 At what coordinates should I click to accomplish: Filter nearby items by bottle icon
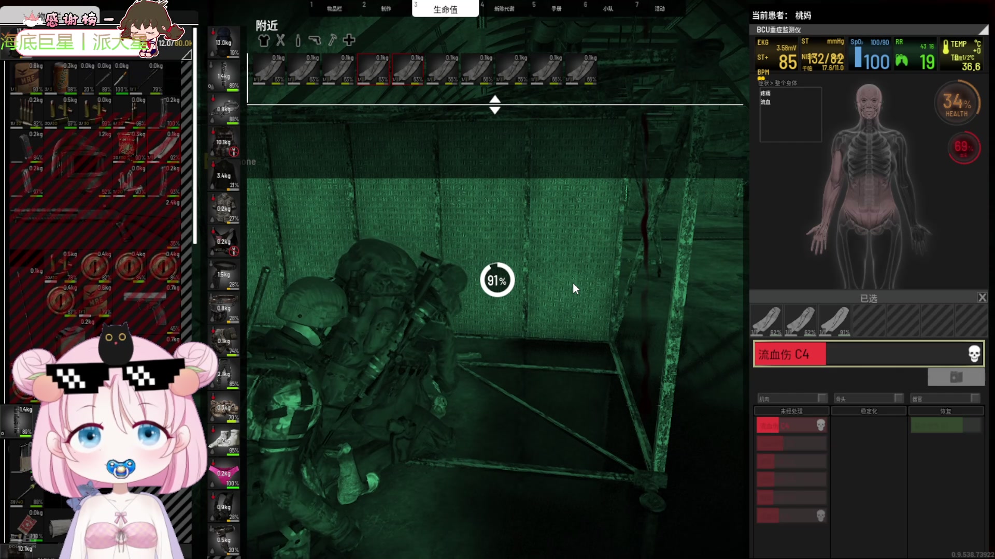click(297, 40)
